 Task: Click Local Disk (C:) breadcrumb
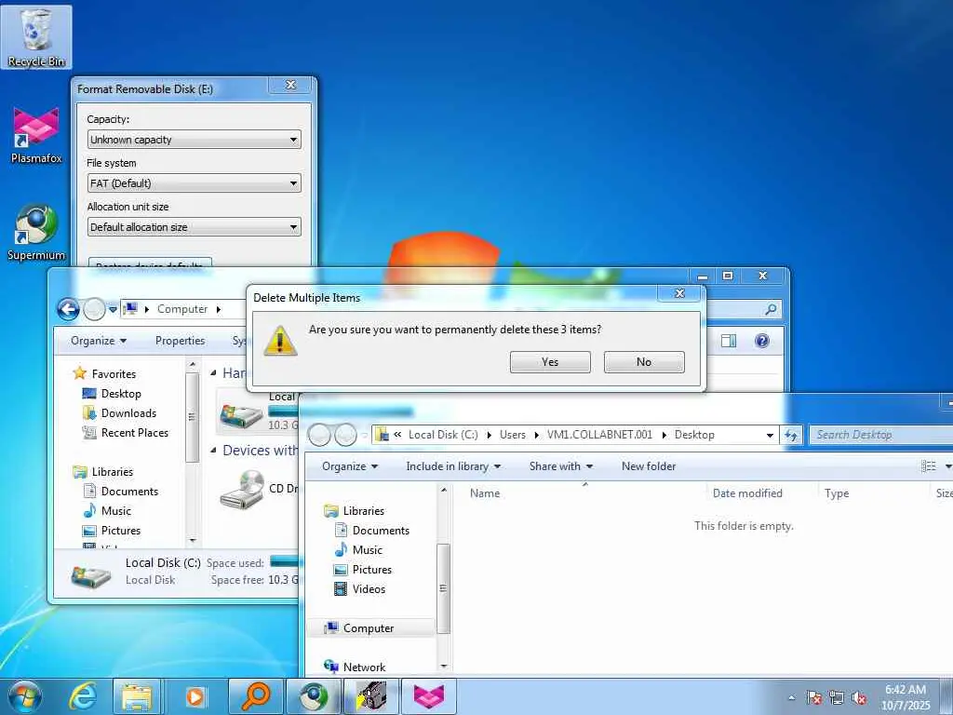[x=443, y=435]
